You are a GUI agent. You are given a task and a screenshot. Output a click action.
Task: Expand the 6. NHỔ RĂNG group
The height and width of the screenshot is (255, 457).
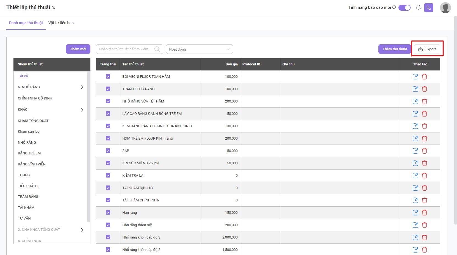tap(82, 87)
